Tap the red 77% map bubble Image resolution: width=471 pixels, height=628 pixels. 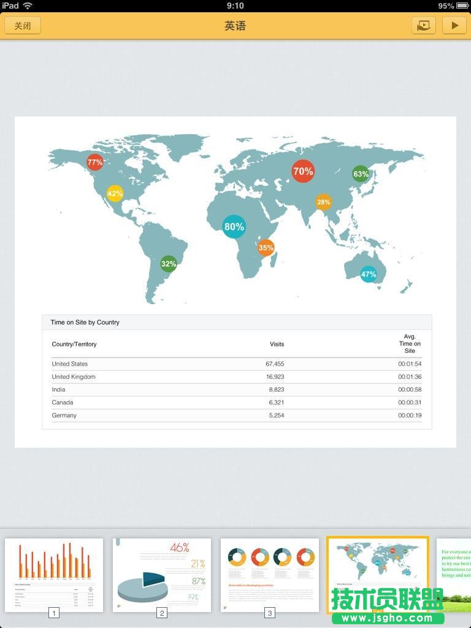(x=95, y=163)
